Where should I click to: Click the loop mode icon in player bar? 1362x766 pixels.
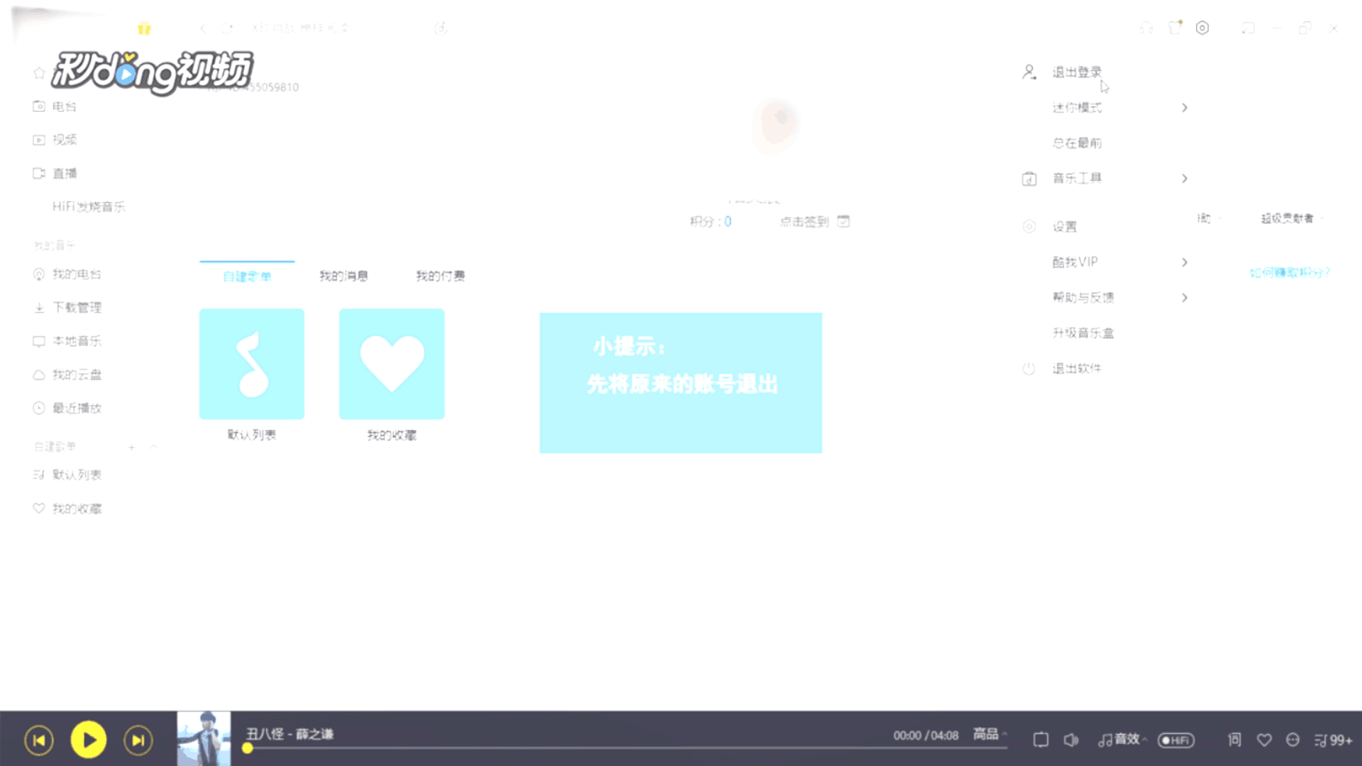tap(1041, 740)
